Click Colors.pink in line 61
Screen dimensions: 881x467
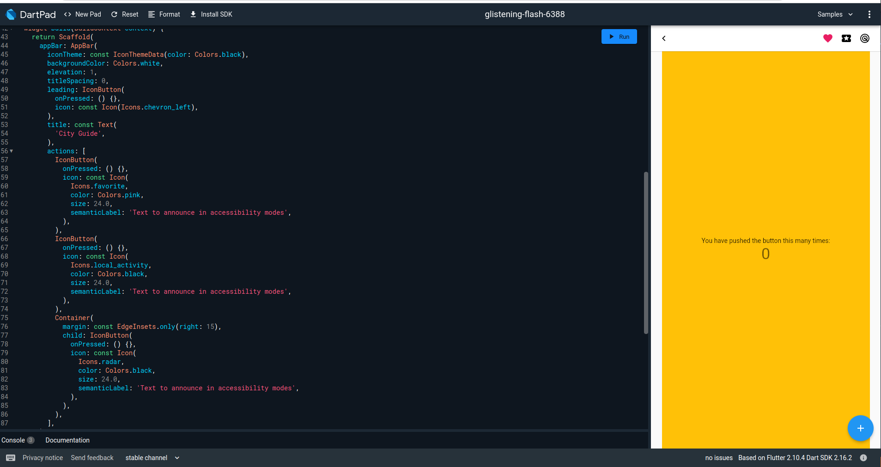119,195
